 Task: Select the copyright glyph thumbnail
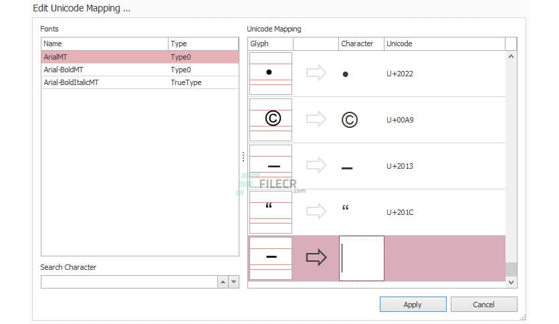click(x=271, y=119)
